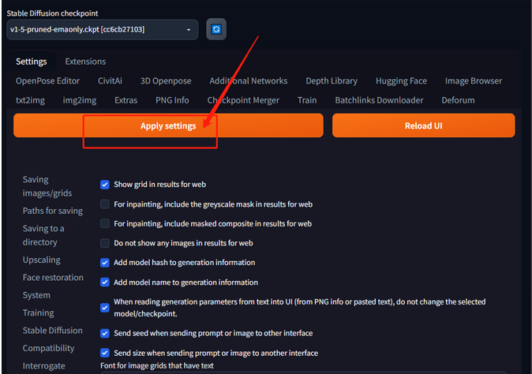
Task: Open the Extras tab
Action: [126, 100]
